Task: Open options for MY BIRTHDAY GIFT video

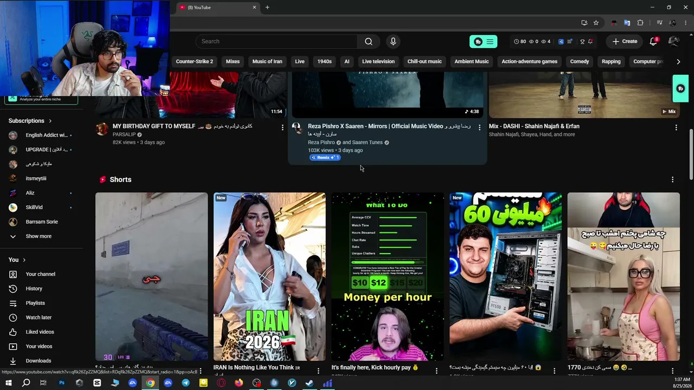Action: tap(282, 127)
